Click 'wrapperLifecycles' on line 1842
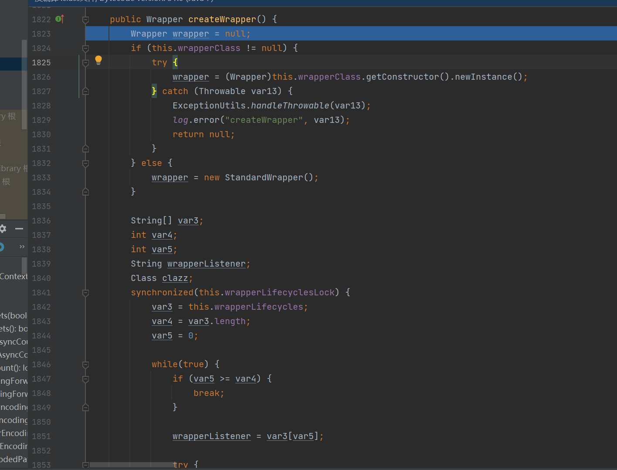 [x=259, y=307]
